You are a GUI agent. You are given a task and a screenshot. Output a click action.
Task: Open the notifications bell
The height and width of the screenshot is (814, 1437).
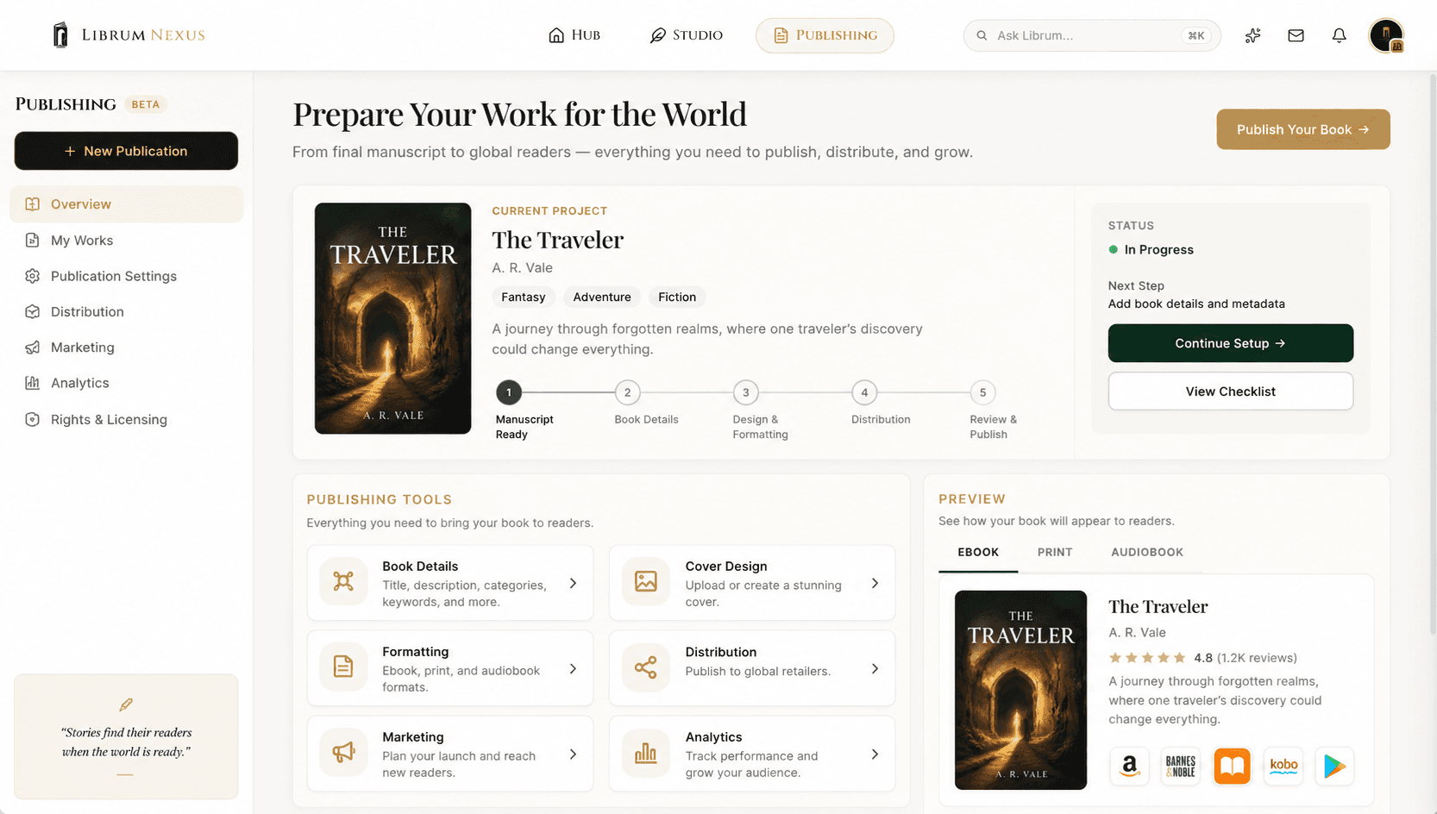(x=1339, y=35)
